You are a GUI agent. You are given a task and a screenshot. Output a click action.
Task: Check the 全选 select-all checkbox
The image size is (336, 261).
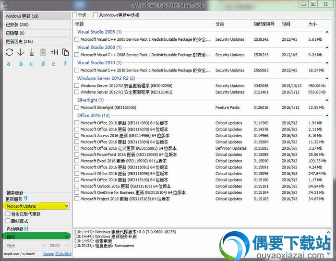[75, 15]
